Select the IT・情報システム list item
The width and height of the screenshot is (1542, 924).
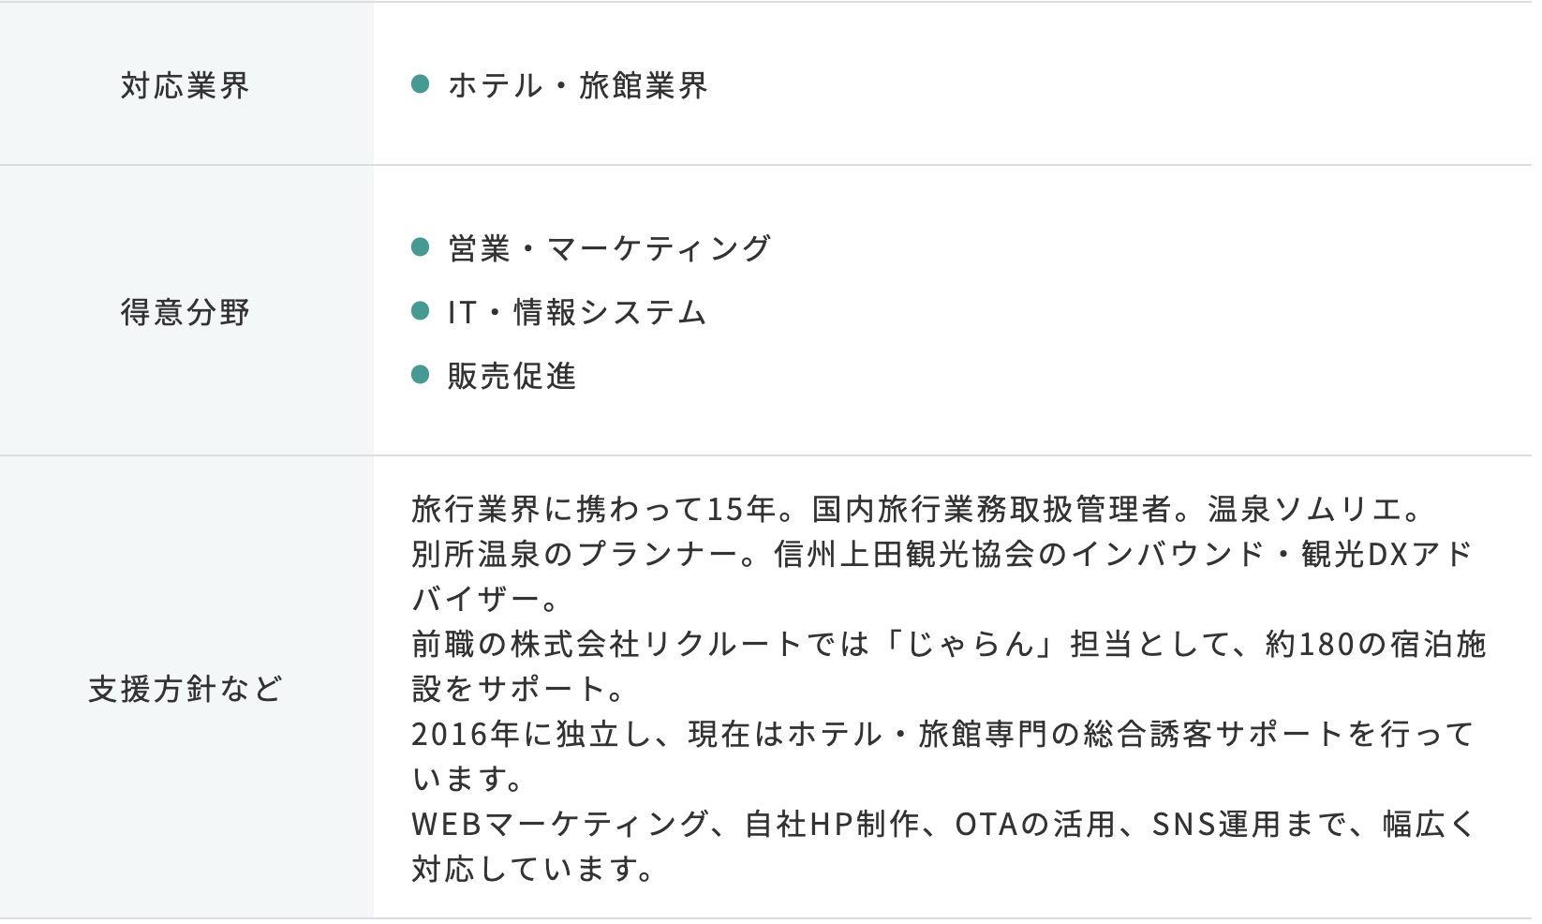[577, 312]
